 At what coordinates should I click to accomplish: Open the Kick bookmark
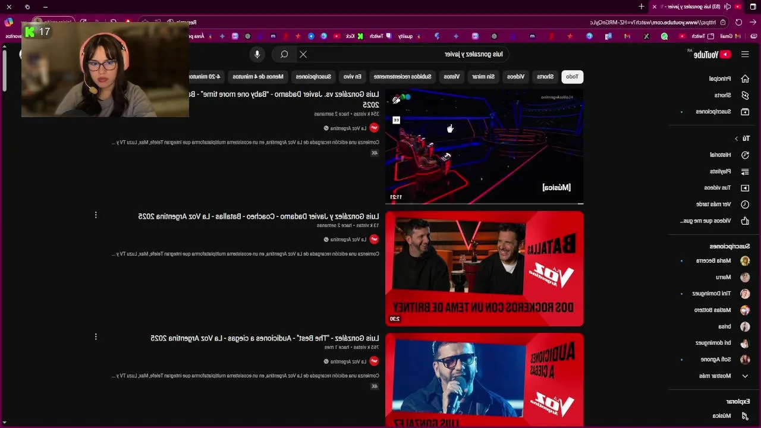coord(354,36)
